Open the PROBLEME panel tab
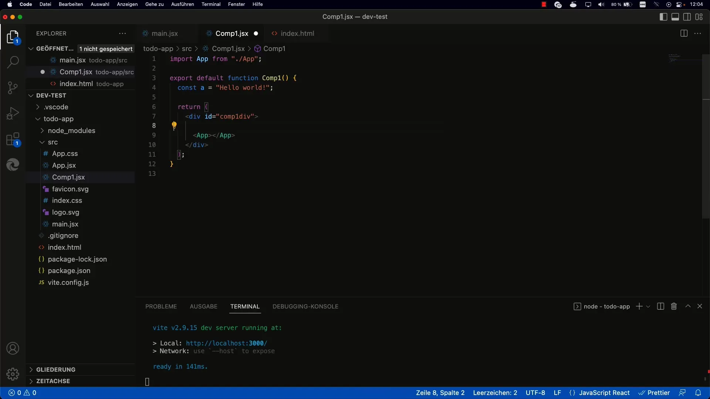 point(161,306)
